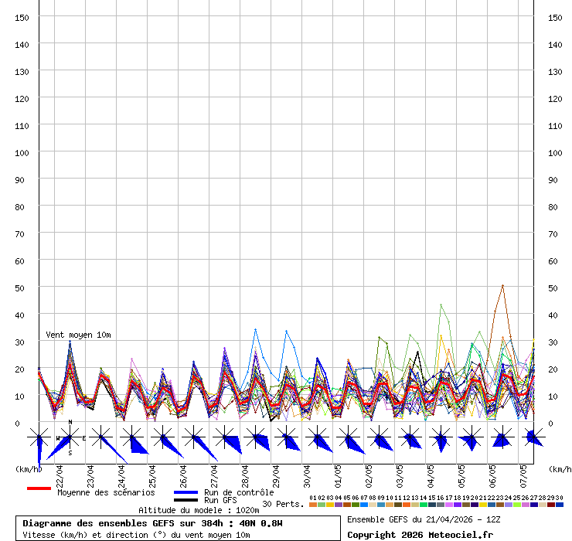Click the first wind rose at far left
This screenshot has height=541, width=572.
pyautogui.click(x=39, y=439)
